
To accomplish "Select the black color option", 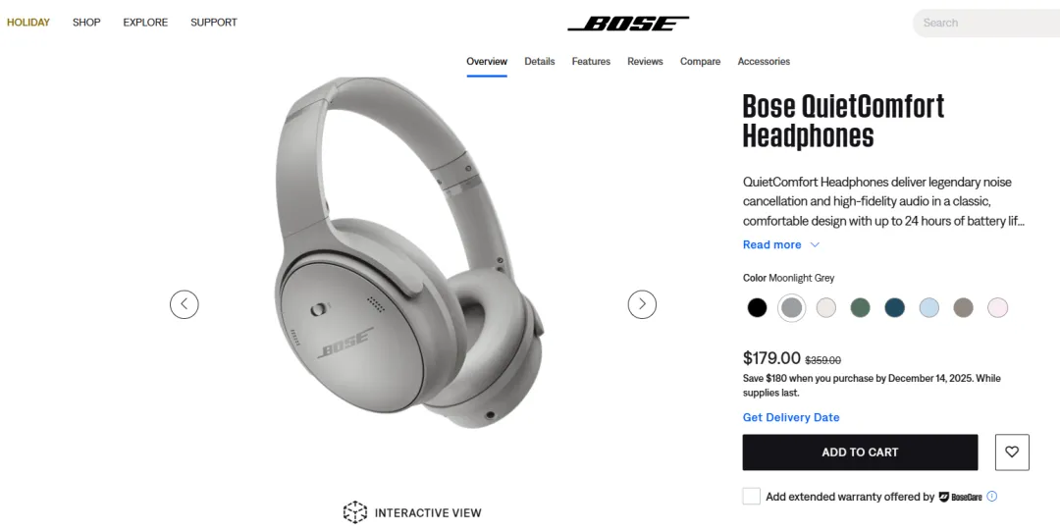I will (x=757, y=307).
